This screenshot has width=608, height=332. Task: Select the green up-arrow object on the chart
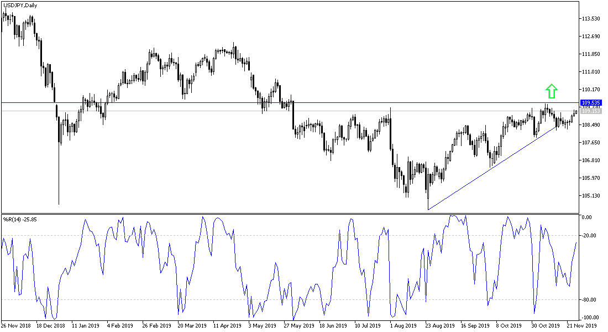(551, 90)
